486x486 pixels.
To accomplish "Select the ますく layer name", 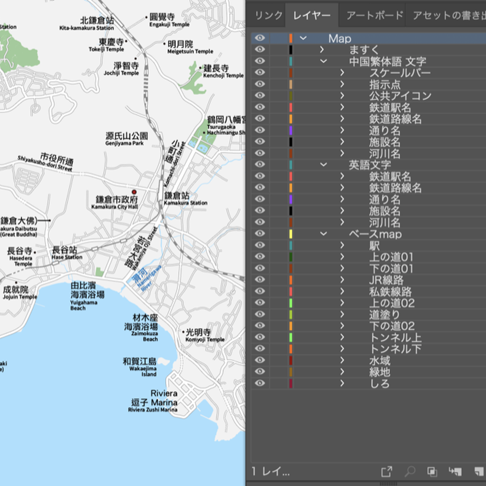I will coord(364,50).
